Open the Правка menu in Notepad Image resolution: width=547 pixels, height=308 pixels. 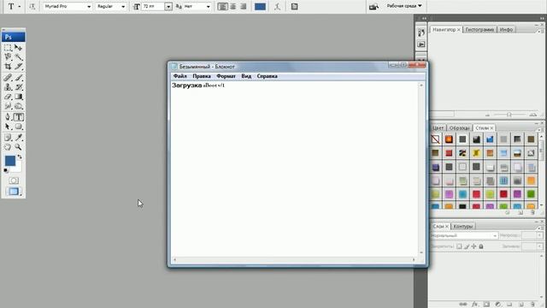click(202, 76)
